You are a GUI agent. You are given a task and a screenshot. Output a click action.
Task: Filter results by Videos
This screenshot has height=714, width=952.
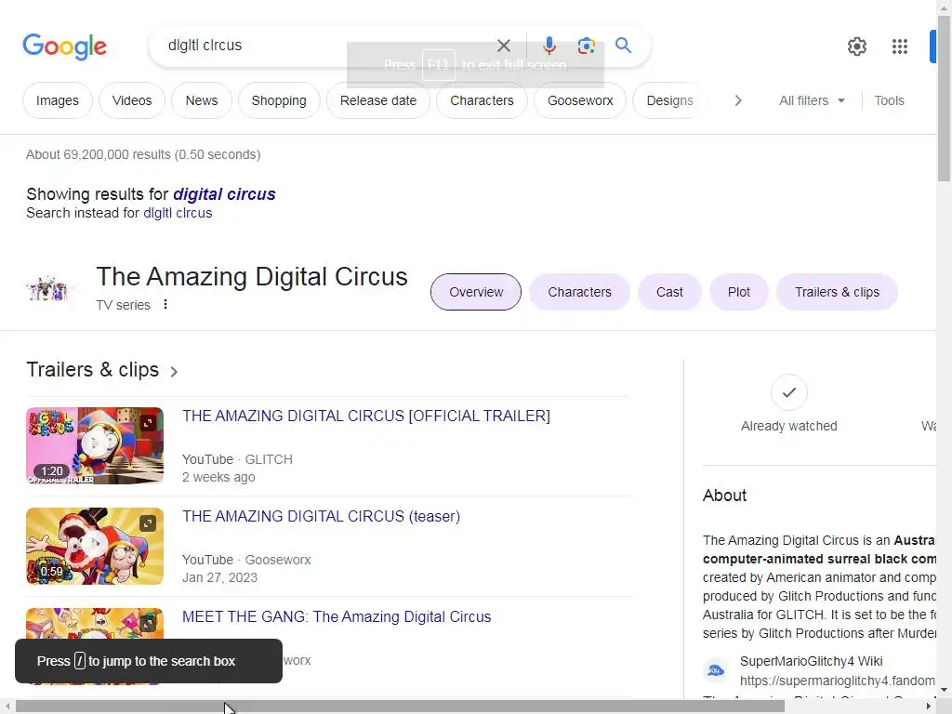click(x=132, y=100)
